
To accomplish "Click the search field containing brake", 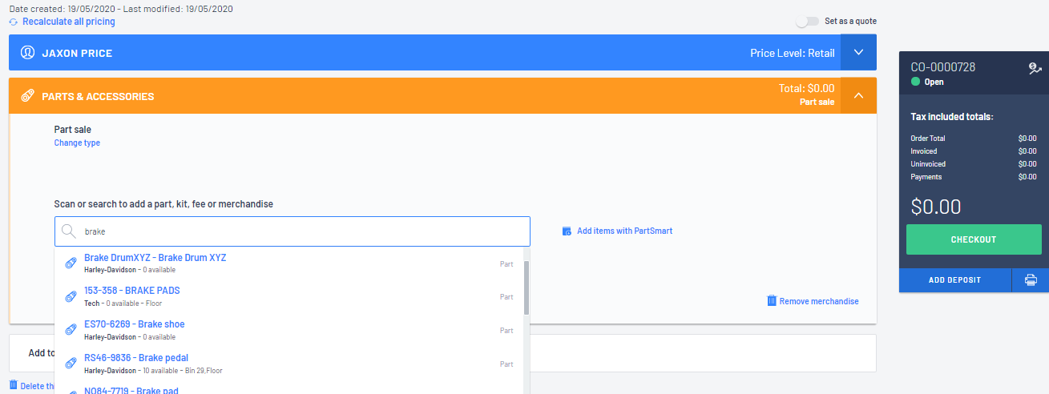I will [x=292, y=231].
